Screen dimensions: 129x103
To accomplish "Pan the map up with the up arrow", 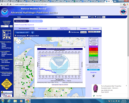I will tap(18, 40).
